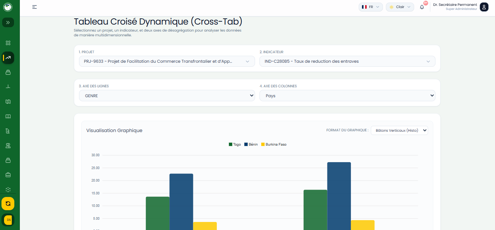Screen dimensions: 495x230
Task: Open the Indicateur dropdown IND-C280B5
Action: pyautogui.click(x=347, y=61)
